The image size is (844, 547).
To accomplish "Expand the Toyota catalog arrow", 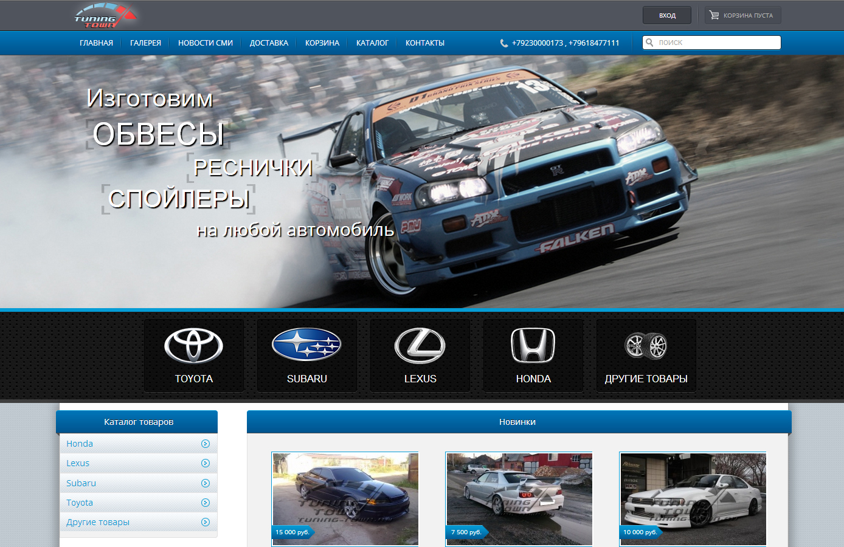I will point(206,503).
